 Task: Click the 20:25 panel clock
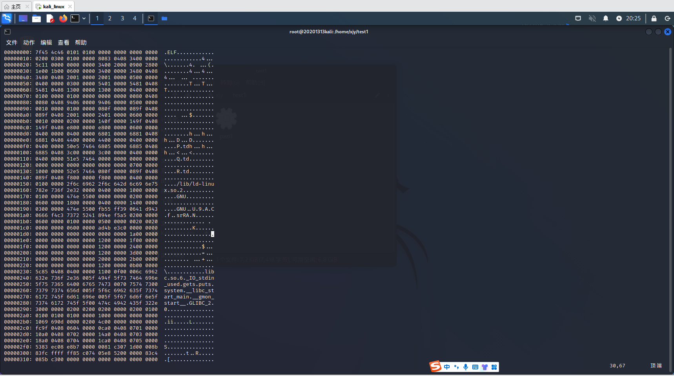(x=633, y=18)
